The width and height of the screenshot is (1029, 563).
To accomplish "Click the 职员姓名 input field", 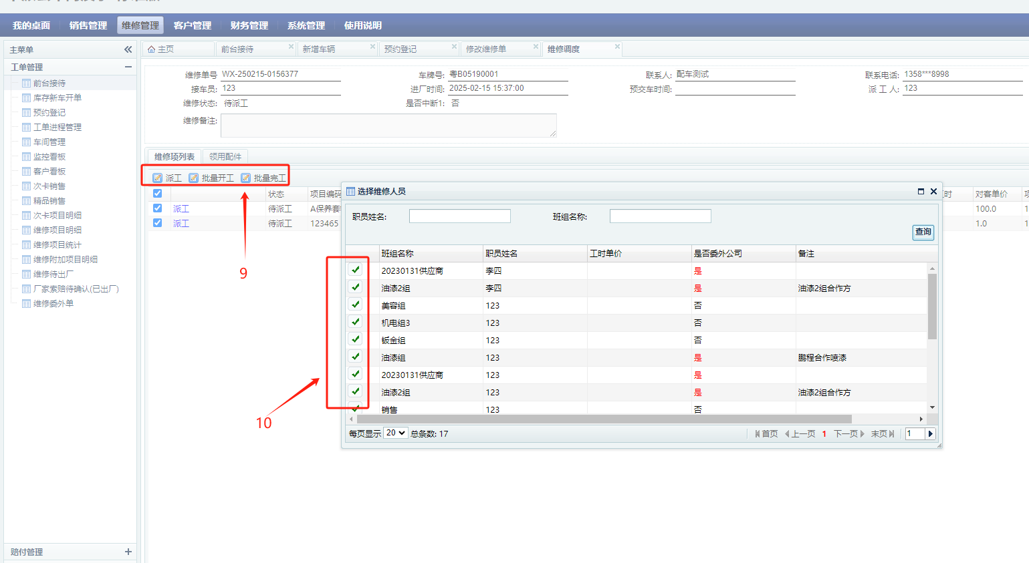I will point(460,216).
